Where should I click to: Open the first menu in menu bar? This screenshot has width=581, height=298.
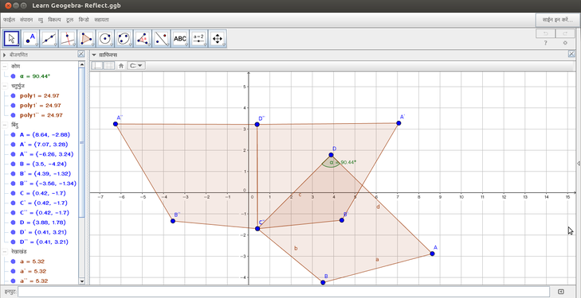click(9, 20)
